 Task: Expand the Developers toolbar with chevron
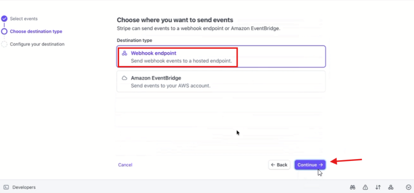409,187
